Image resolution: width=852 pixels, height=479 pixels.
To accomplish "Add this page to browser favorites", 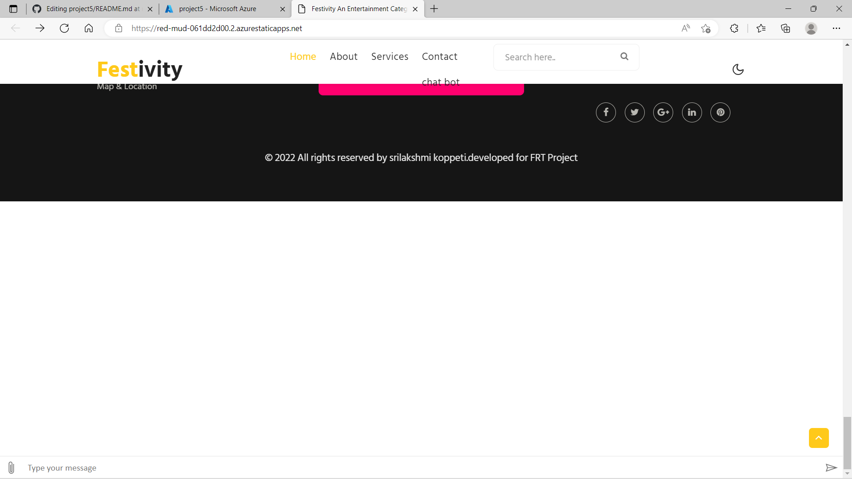I will coord(706,28).
